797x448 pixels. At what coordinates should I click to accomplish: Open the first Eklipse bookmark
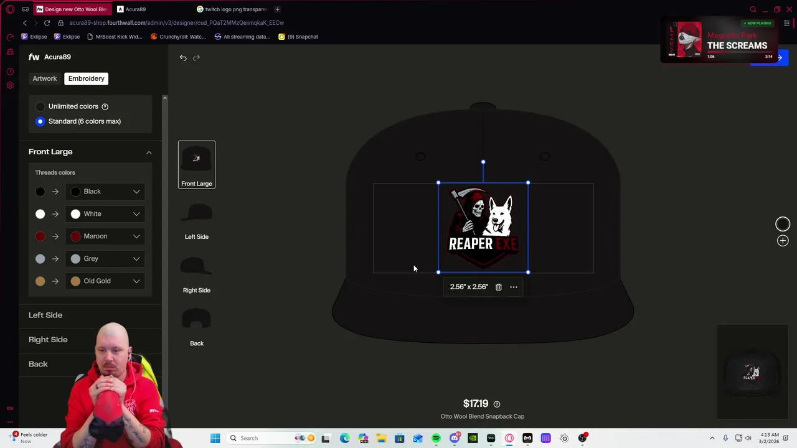point(34,37)
